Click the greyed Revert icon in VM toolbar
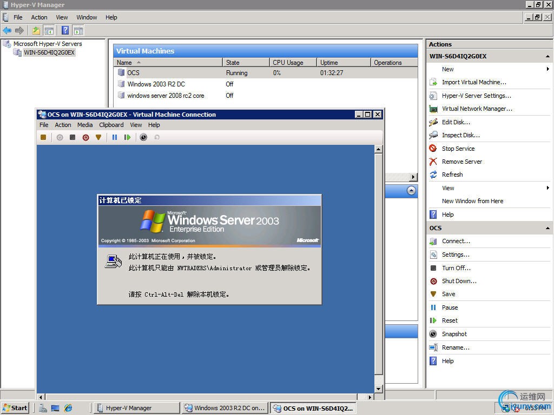554x415 pixels. (157, 137)
